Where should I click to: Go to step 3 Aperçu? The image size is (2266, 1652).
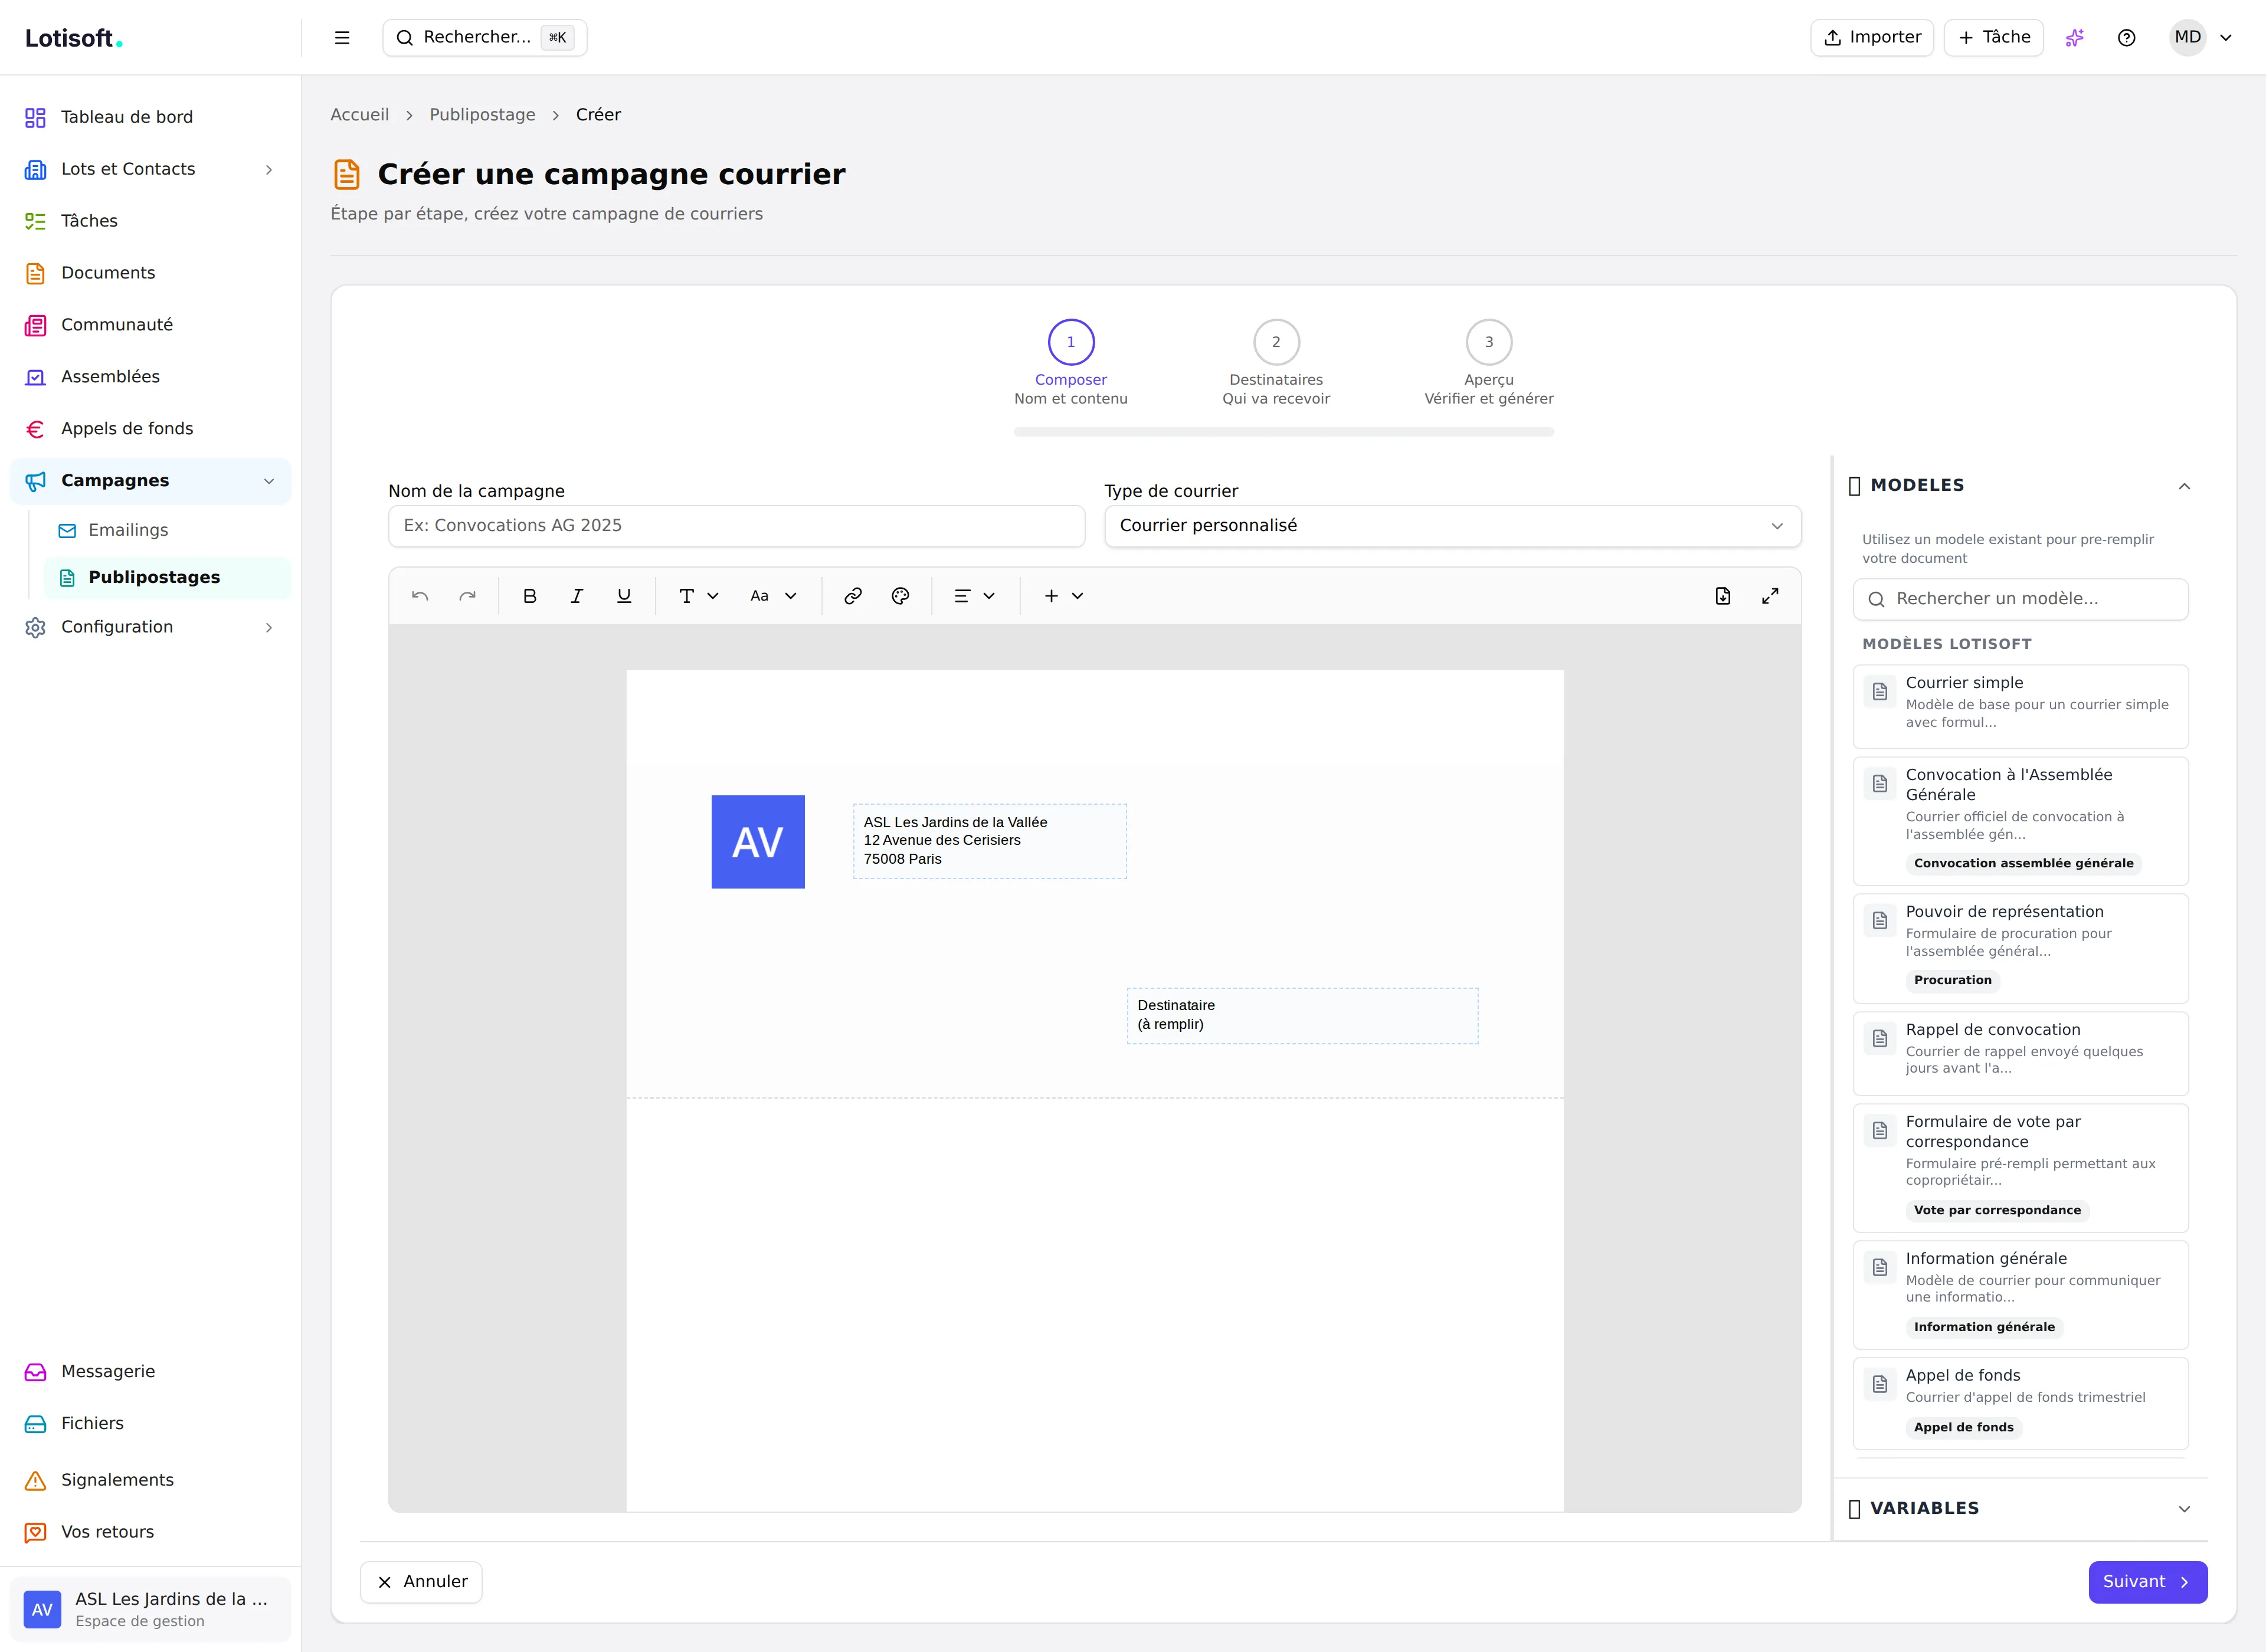tap(1489, 363)
